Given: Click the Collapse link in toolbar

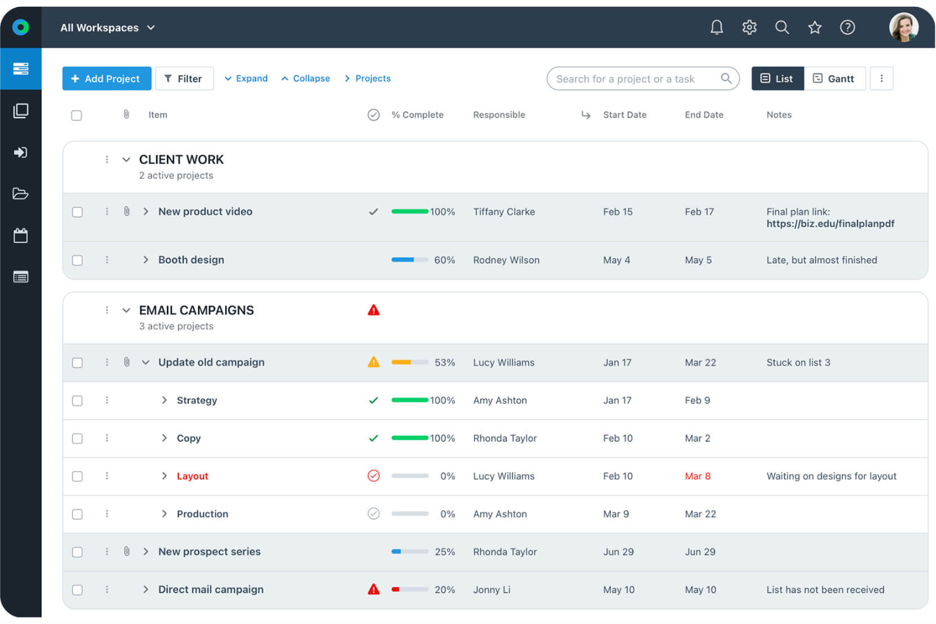Looking at the screenshot, I should [x=305, y=78].
